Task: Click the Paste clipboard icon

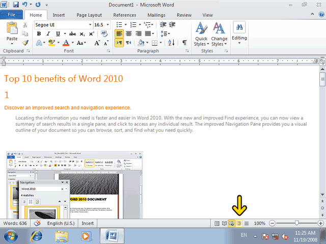Action: (12, 28)
